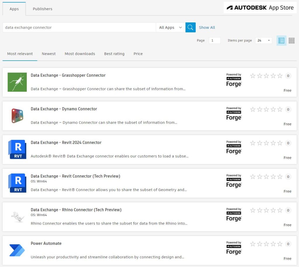Click Forge logo in Grasshopper Connector row
Screen dimensions: 299x267
pos(234,80)
